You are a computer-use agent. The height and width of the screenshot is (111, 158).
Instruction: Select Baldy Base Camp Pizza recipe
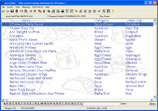(77, 67)
